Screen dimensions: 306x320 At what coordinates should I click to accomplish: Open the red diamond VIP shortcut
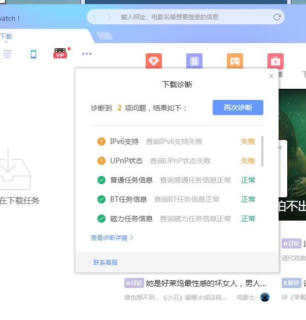pyautogui.click(x=154, y=61)
